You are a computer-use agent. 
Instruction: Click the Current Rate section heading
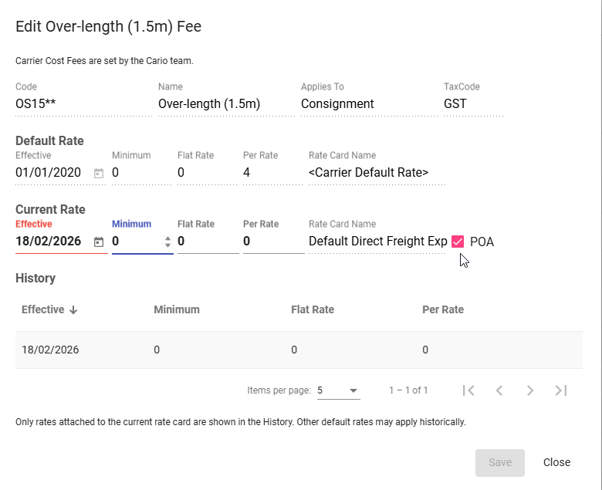pos(50,210)
